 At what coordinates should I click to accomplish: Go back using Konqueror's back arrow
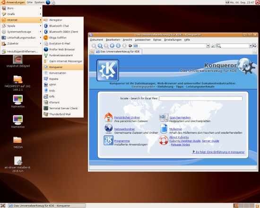pos(94,45)
